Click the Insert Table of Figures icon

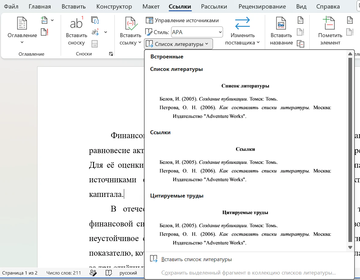[301, 20]
